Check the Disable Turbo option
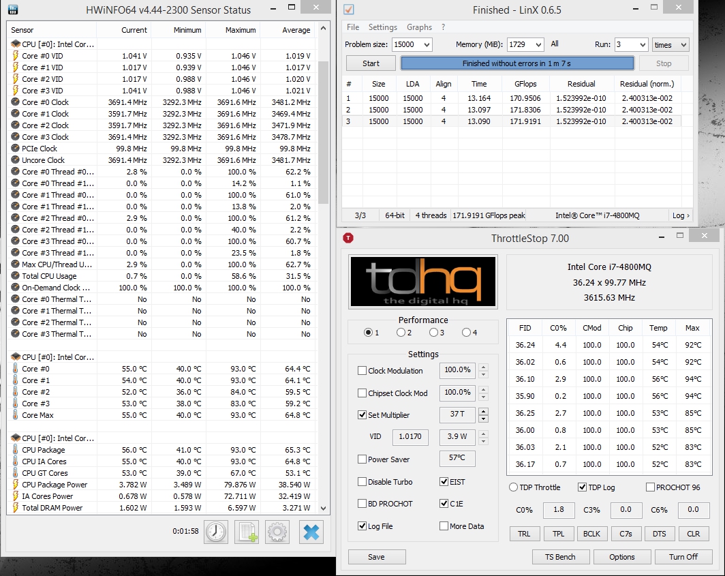 (x=362, y=482)
